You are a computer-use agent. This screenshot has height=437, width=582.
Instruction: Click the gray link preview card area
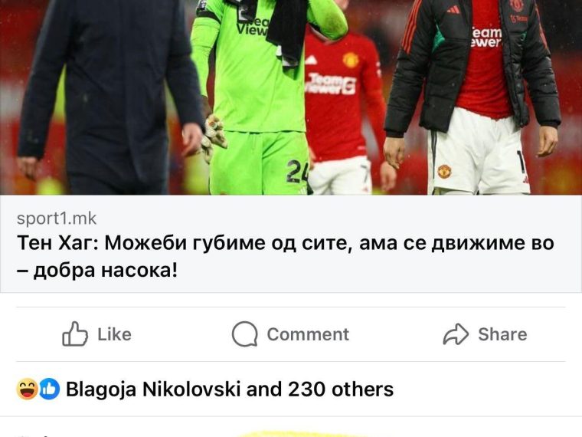pos(291,244)
